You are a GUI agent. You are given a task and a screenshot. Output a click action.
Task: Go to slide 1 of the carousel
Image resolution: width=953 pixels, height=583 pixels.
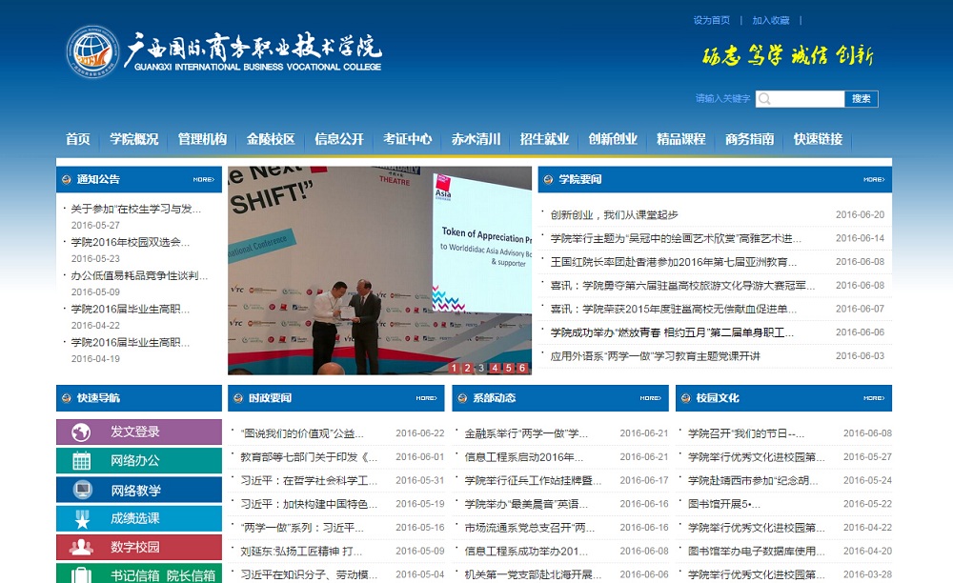coord(454,368)
